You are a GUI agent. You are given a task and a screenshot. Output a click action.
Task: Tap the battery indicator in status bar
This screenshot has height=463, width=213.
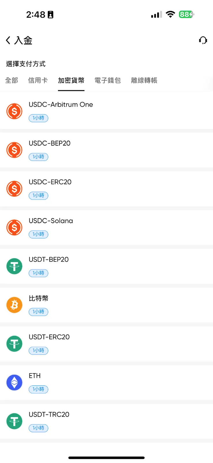click(x=186, y=14)
